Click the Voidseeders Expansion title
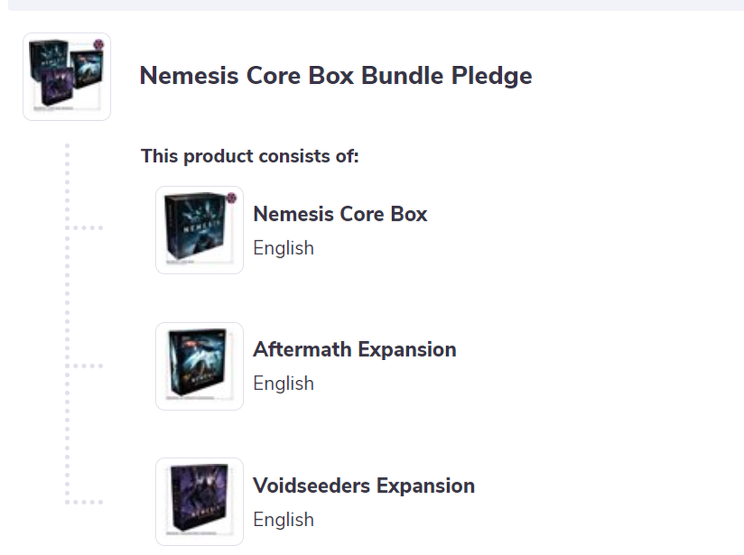The height and width of the screenshot is (555, 744). (x=364, y=486)
